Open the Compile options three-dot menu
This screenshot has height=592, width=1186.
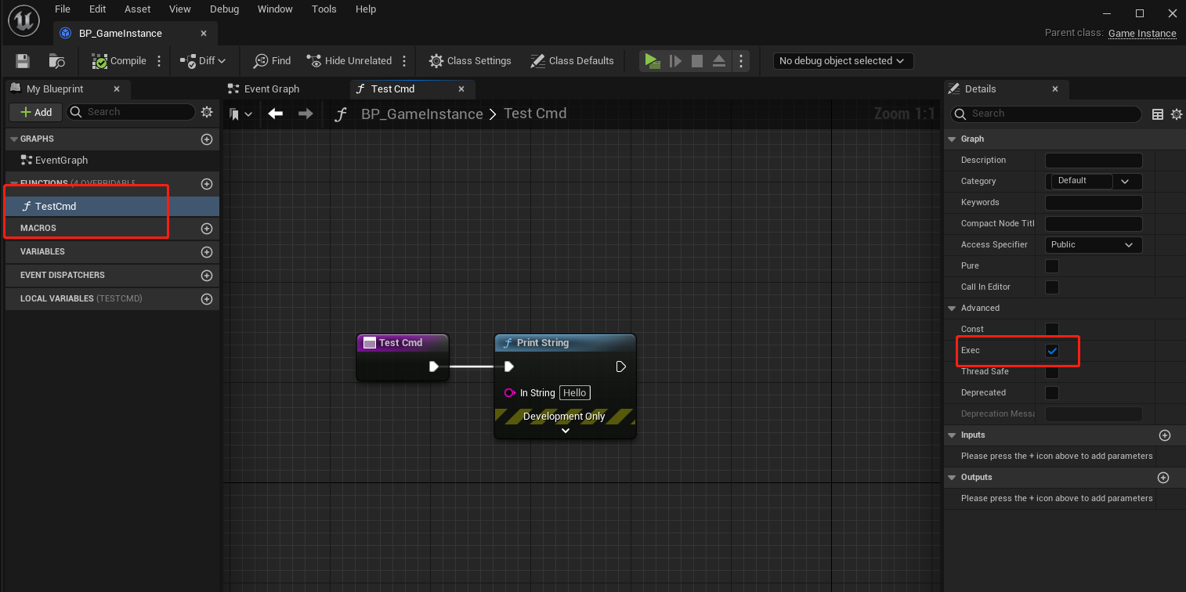[x=160, y=61]
